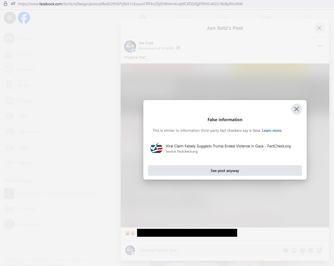
Task: Click the 'False information' heading
Action: pyautogui.click(x=225, y=119)
